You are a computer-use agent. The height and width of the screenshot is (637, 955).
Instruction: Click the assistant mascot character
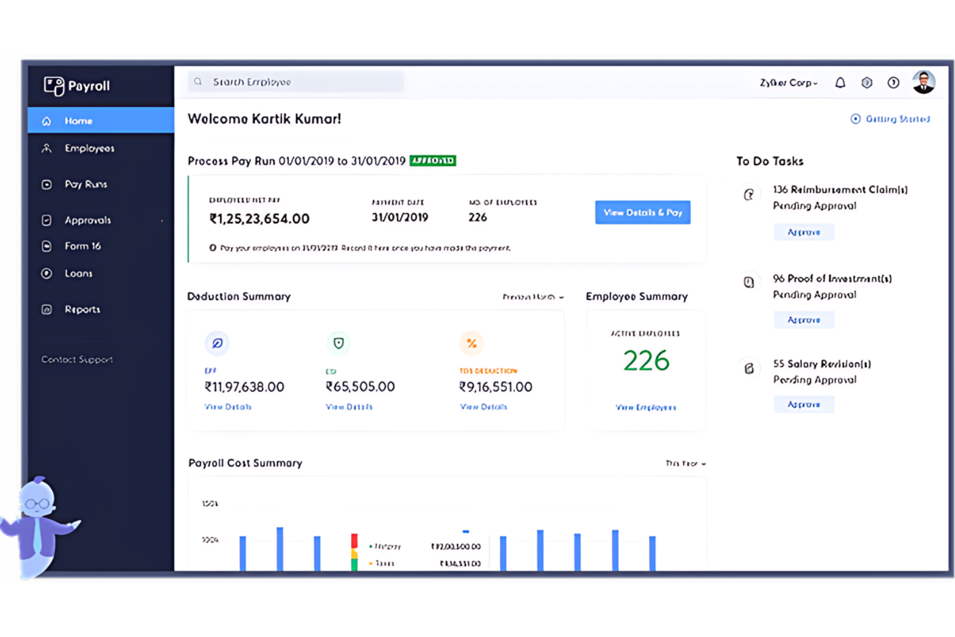pyautogui.click(x=40, y=528)
